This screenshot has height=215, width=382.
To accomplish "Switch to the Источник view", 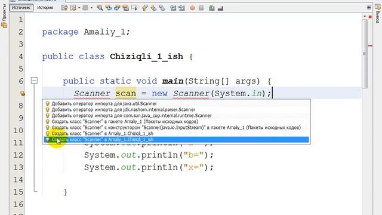I will coord(21,8).
